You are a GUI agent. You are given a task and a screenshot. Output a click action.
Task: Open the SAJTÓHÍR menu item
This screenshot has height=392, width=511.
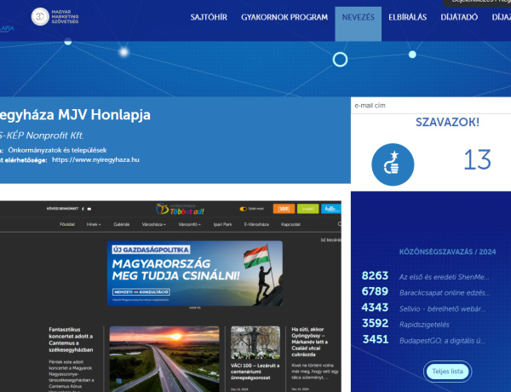tap(209, 17)
